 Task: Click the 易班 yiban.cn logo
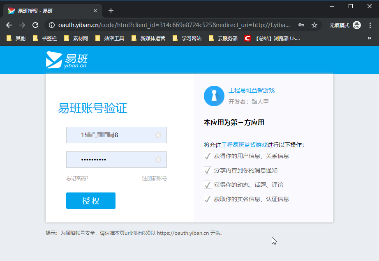coord(67,60)
